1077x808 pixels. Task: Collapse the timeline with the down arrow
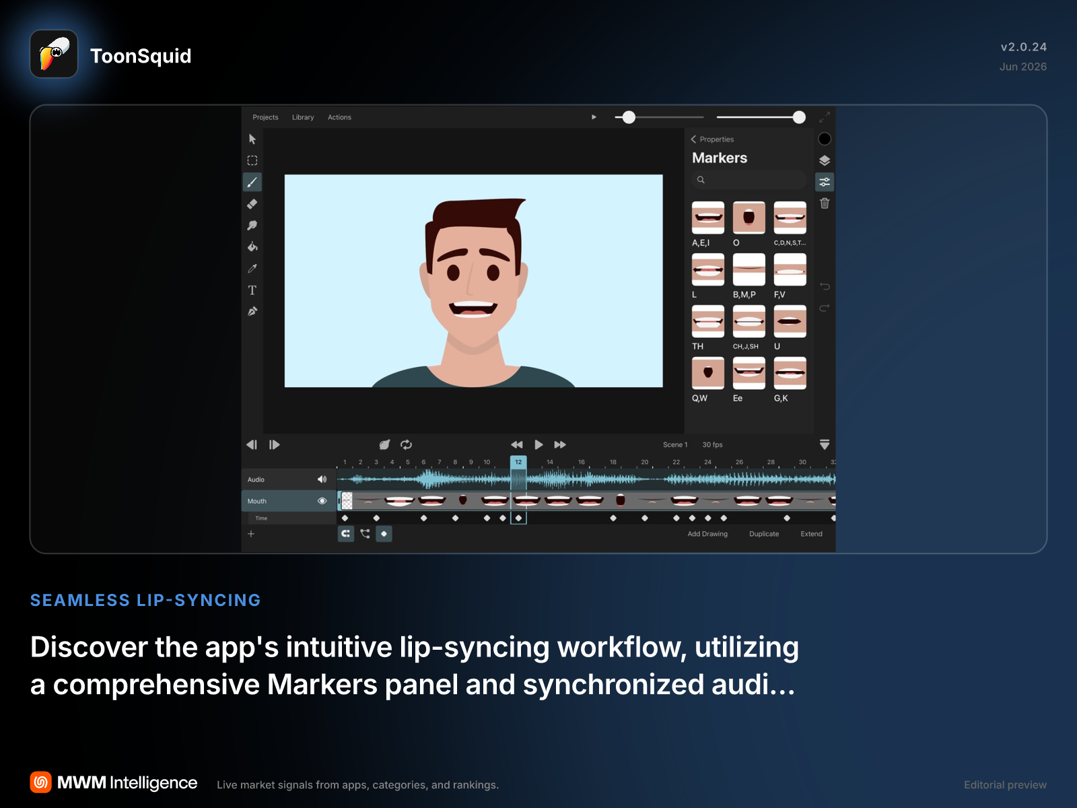click(825, 444)
